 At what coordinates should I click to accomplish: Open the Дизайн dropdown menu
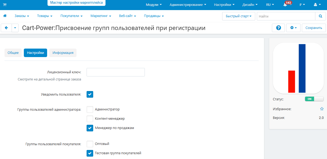coord(250,5)
